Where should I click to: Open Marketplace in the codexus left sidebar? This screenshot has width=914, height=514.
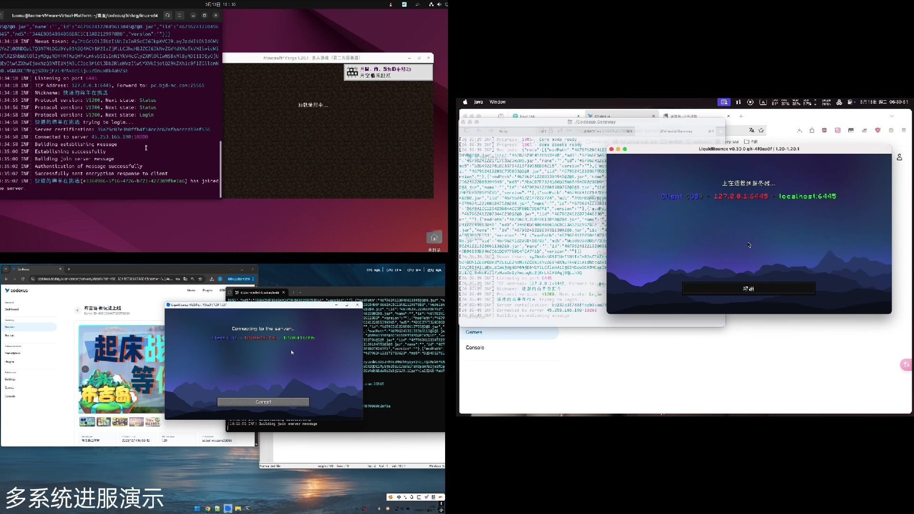tap(12, 353)
